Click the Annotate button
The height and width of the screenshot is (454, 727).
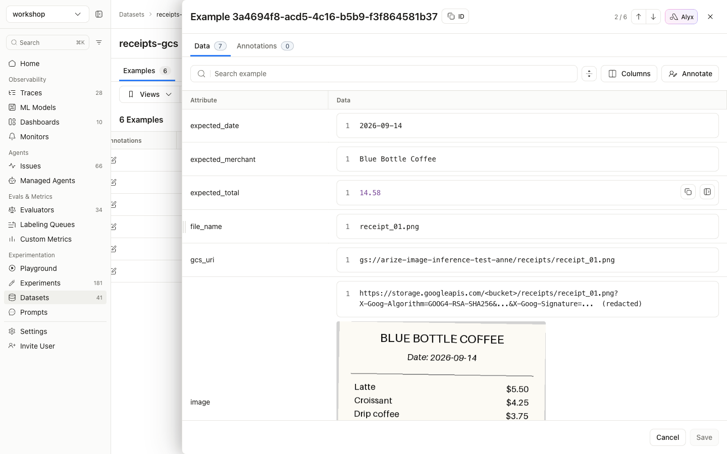click(x=690, y=74)
